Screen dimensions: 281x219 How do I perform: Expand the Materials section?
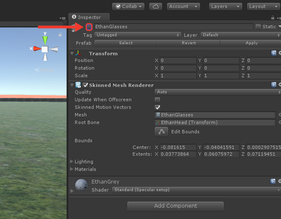tap(72, 169)
